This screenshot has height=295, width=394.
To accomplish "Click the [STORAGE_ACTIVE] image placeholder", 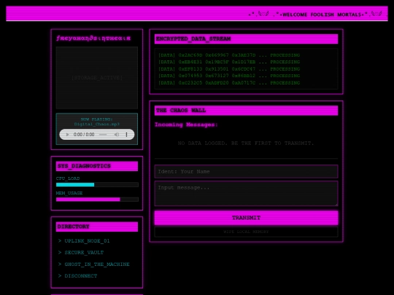I will (x=97, y=78).
